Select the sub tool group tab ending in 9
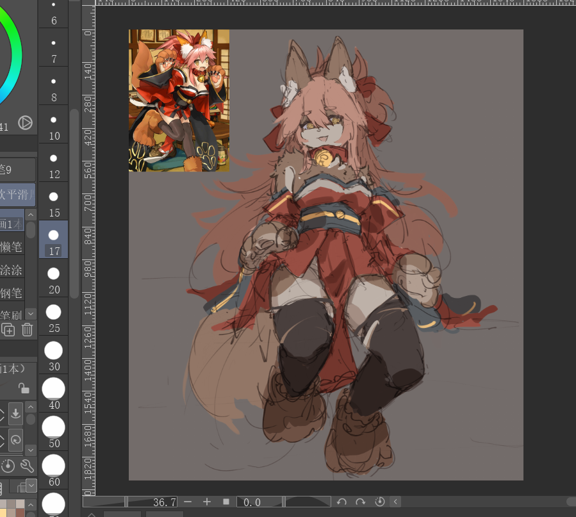 (18, 170)
